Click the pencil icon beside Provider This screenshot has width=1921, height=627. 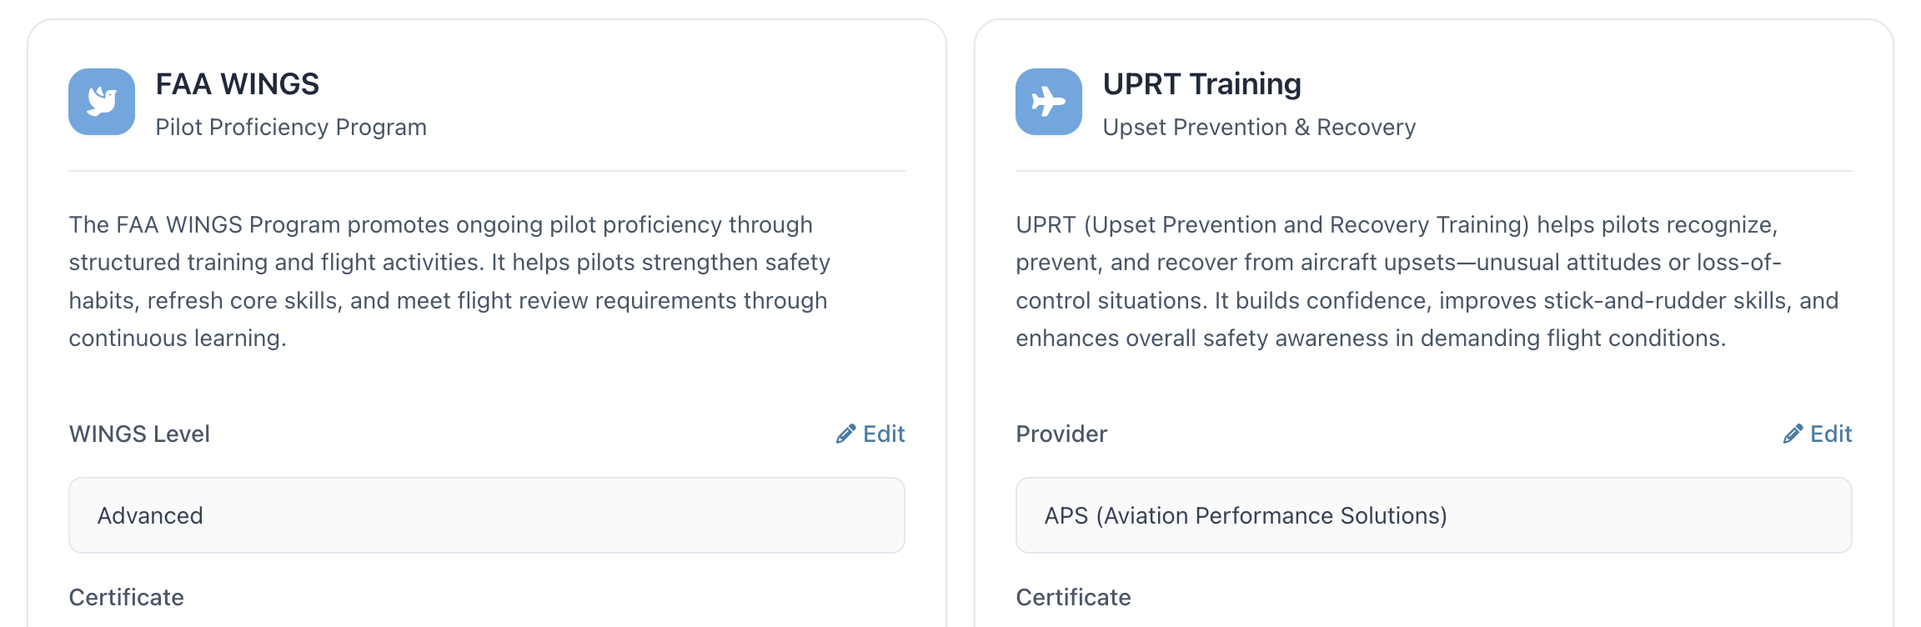tap(1793, 434)
